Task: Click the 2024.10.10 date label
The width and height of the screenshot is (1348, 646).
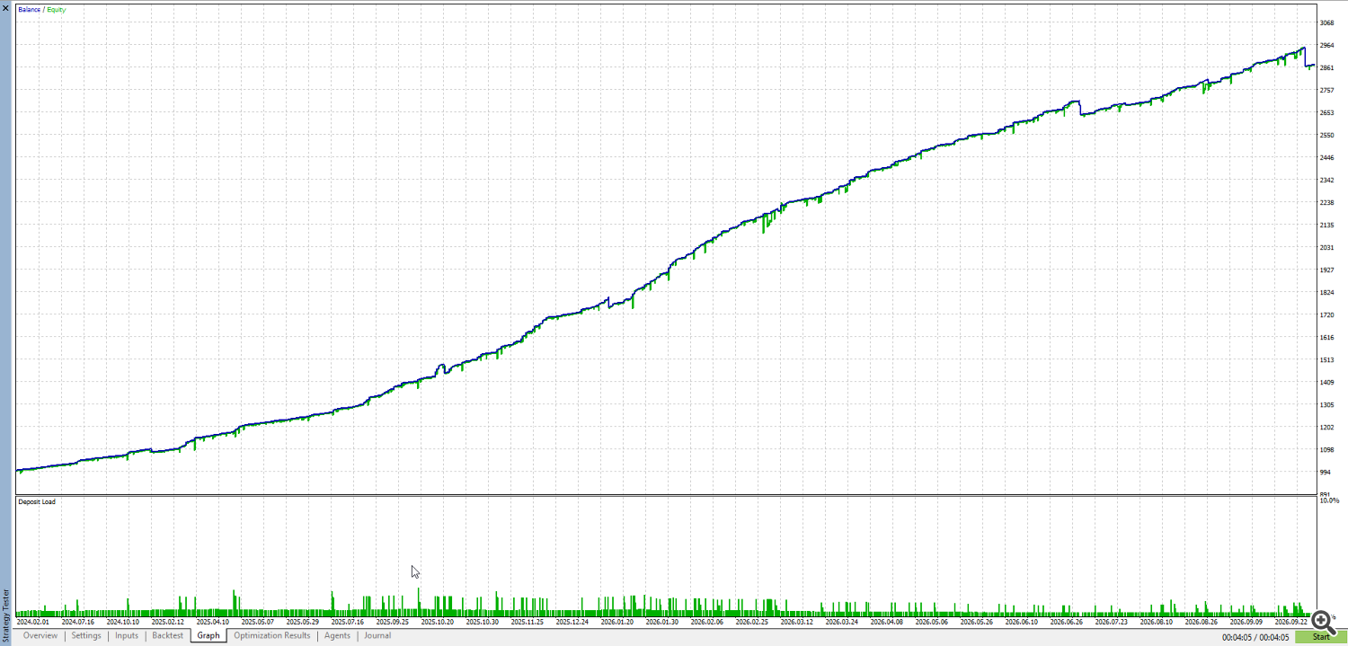Action: (x=123, y=622)
